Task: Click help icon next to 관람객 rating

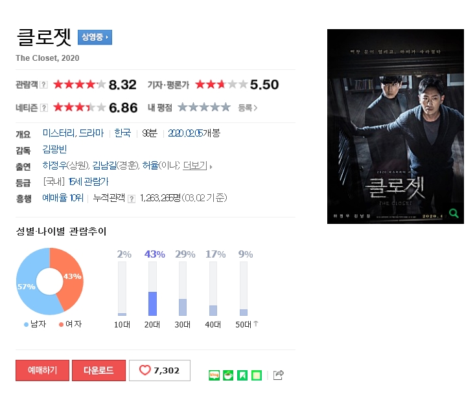Action: (44, 85)
